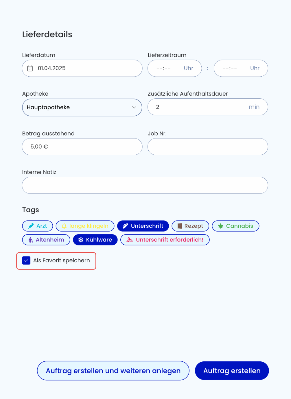Uncheck the Als Favorit speichern checkbox
291x399 pixels.
(x=26, y=261)
